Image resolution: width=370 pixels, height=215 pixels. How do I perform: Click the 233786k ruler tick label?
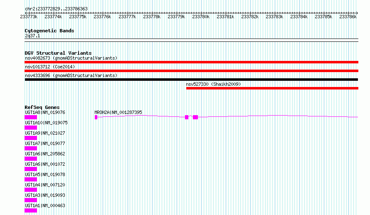pos(348,17)
